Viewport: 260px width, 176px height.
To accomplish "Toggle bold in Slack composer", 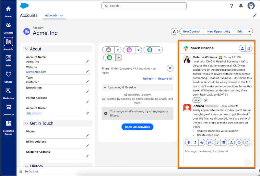I will coord(189,142).
